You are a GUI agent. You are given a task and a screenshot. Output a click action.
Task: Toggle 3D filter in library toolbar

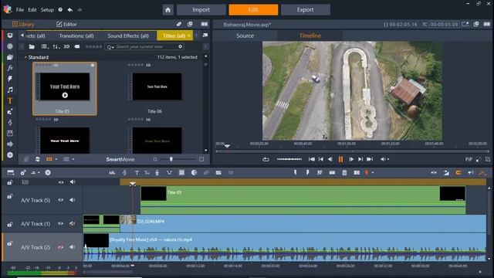(x=66, y=46)
